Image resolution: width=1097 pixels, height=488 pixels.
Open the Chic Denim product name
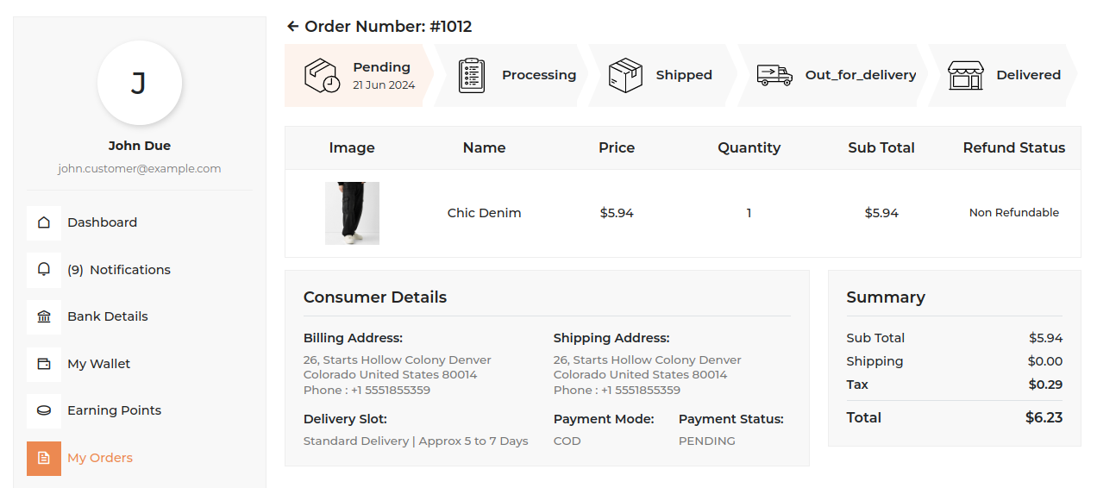pyautogui.click(x=484, y=213)
